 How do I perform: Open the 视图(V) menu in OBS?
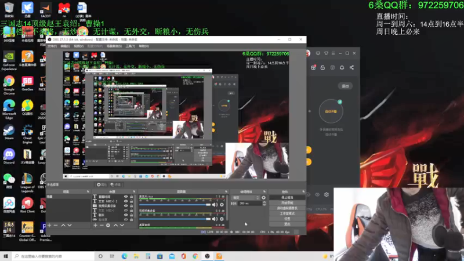pos(78,46)
